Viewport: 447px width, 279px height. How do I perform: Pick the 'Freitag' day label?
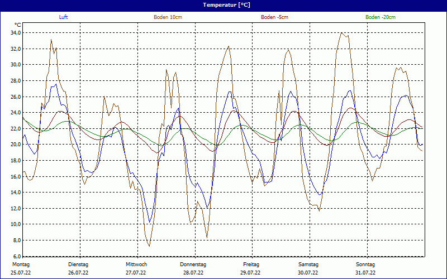pyautogui.click(x=251, y=264)
